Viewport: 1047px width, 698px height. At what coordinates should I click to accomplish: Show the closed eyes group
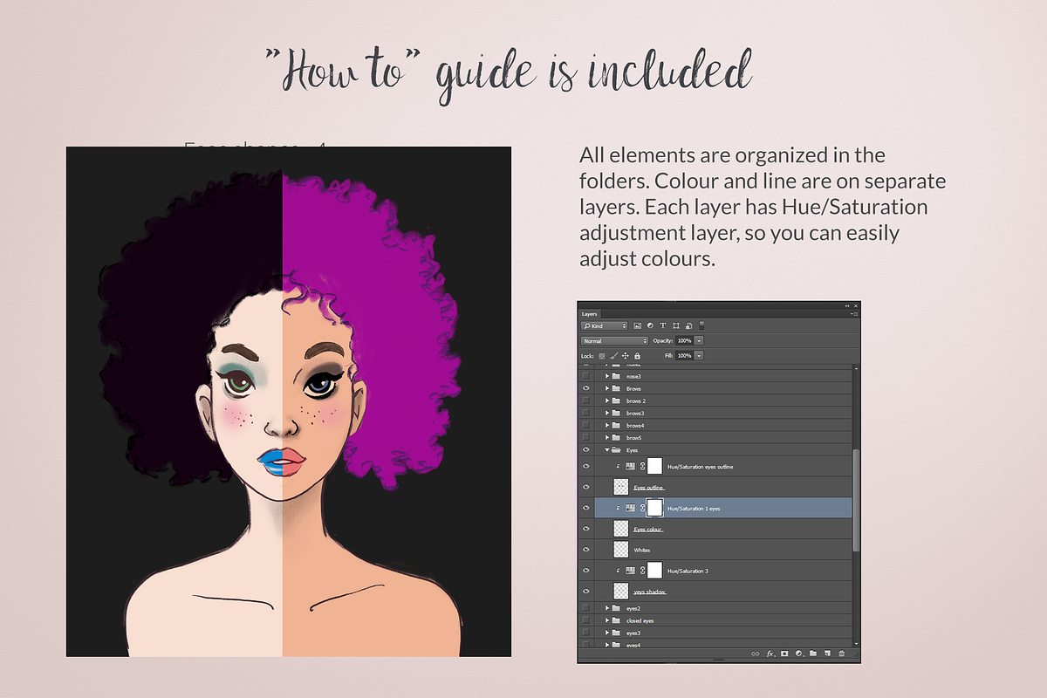(x=585, y=620)
